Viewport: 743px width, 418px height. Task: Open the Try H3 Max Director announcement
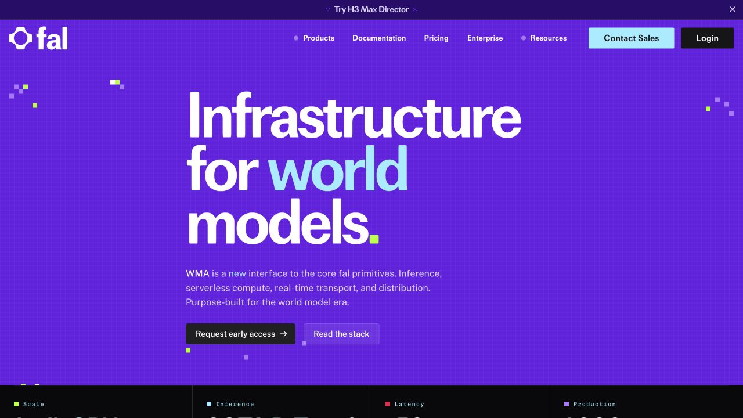[371, 9]
